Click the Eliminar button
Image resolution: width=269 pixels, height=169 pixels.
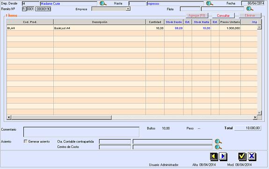(250, 15)
